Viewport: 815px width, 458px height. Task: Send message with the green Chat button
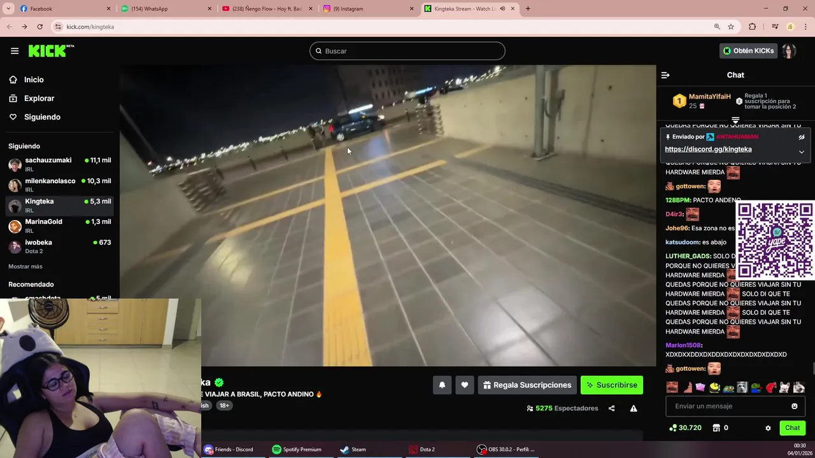[792, 428]
